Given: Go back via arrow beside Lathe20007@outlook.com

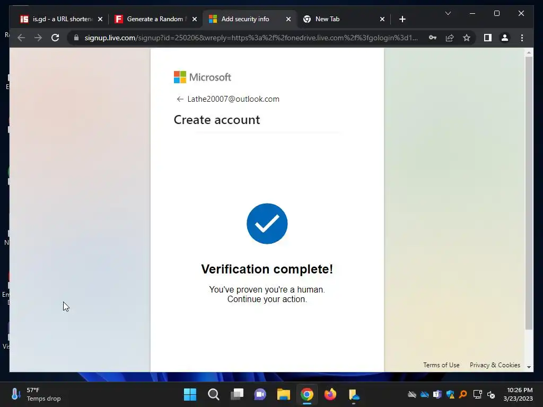Looking at the screenshot, I should pyautogui.click(x=180, y=99).
